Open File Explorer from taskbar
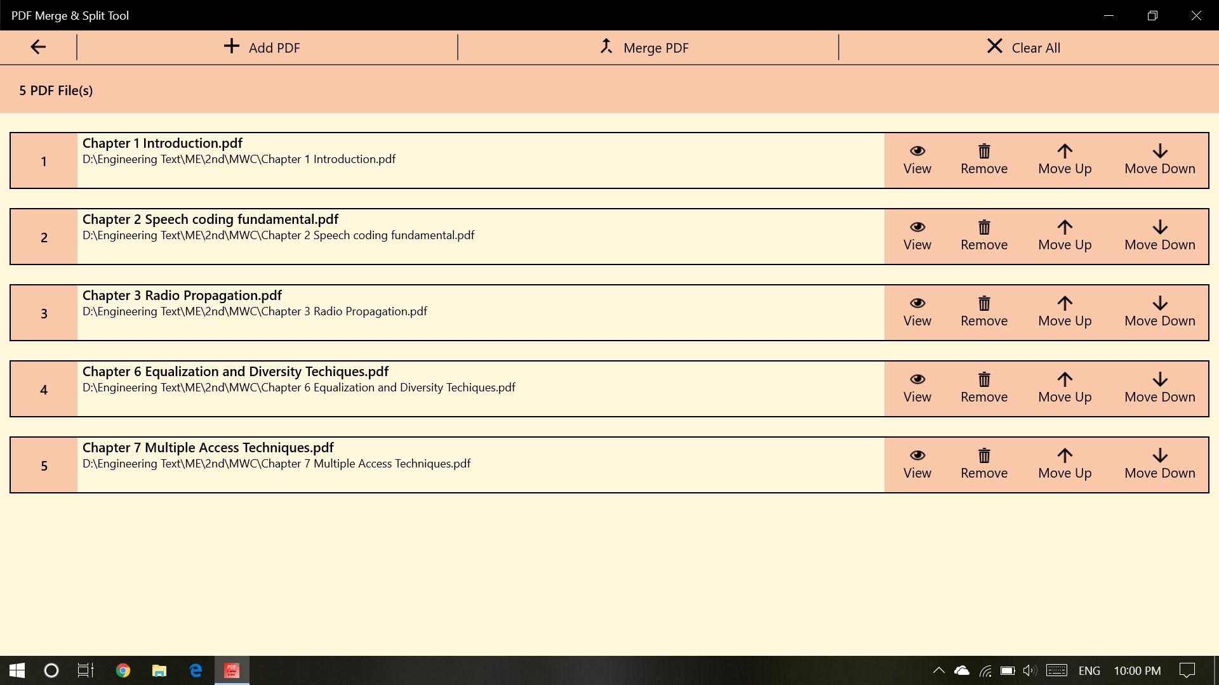The image size is (1219, 685). pos(159,670)
